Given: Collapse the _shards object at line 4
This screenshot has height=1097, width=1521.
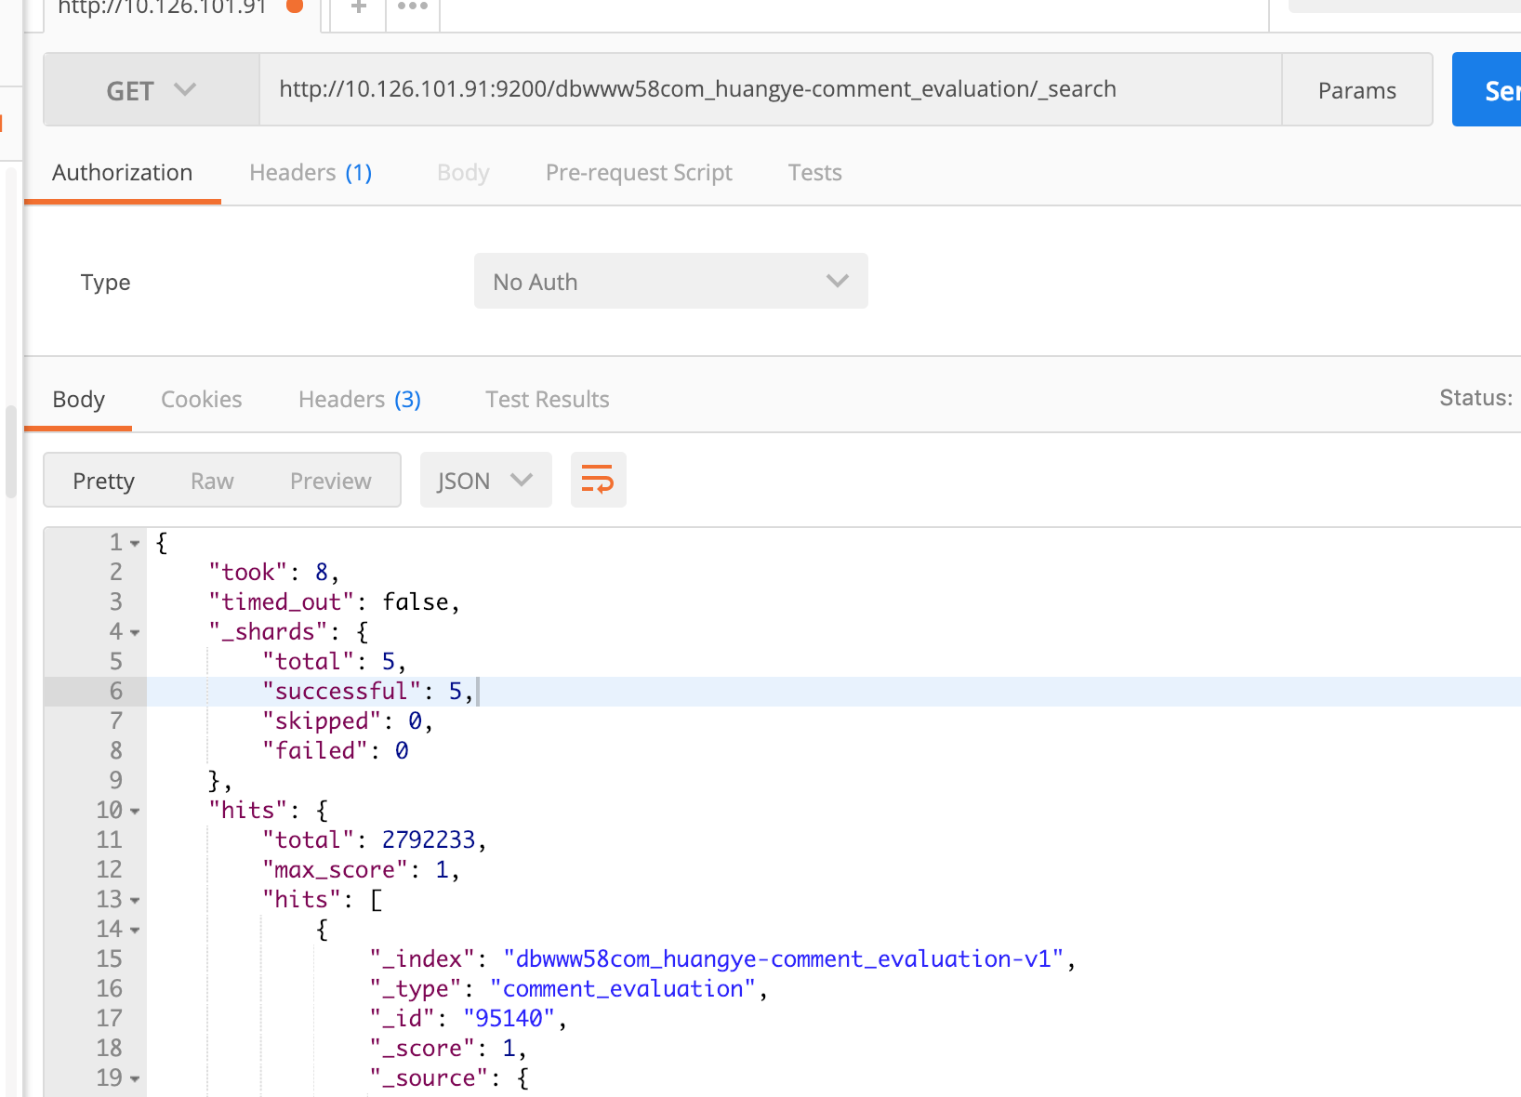Looking at the screenshot, I should coord(136,633).
